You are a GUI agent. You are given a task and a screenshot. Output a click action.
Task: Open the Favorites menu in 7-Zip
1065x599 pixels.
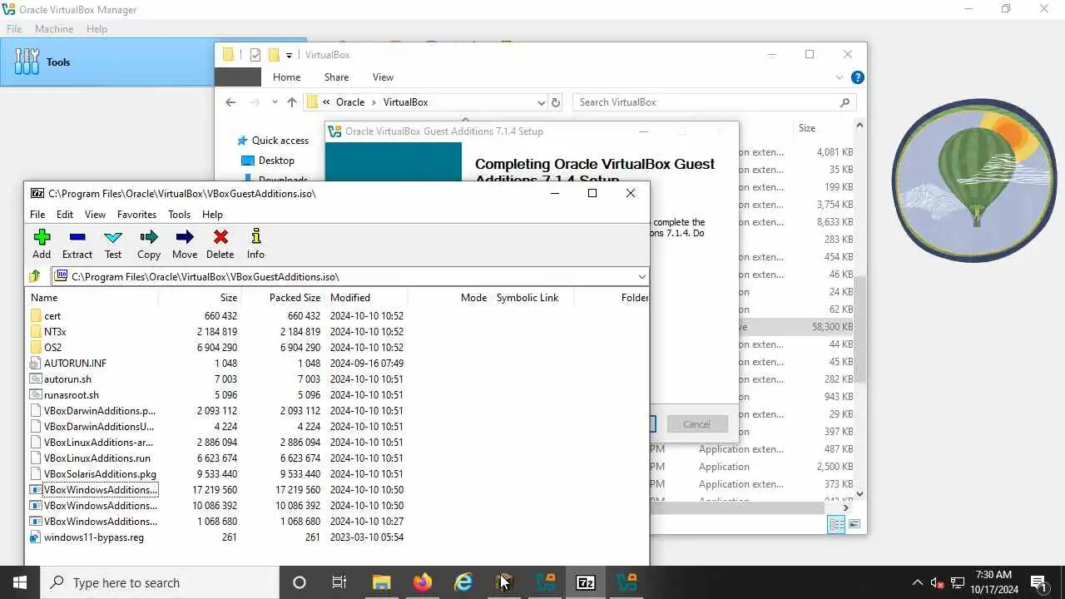pyautogui.click(x=136, y=214)
